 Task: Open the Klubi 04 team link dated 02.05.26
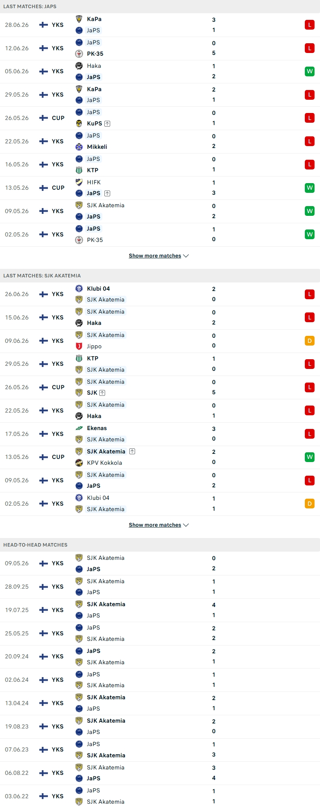pyautogui.click(x=98, y=498)
